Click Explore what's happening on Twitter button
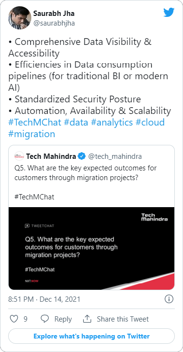The width and height of the screenshot is (183, 352). (x=91, y=336)
